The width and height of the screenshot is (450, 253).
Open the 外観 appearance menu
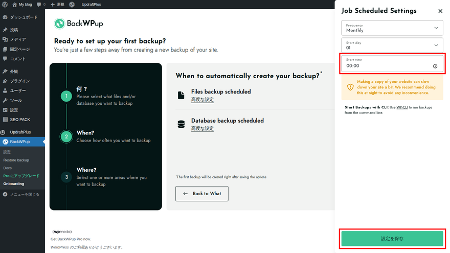click(22, 72)
